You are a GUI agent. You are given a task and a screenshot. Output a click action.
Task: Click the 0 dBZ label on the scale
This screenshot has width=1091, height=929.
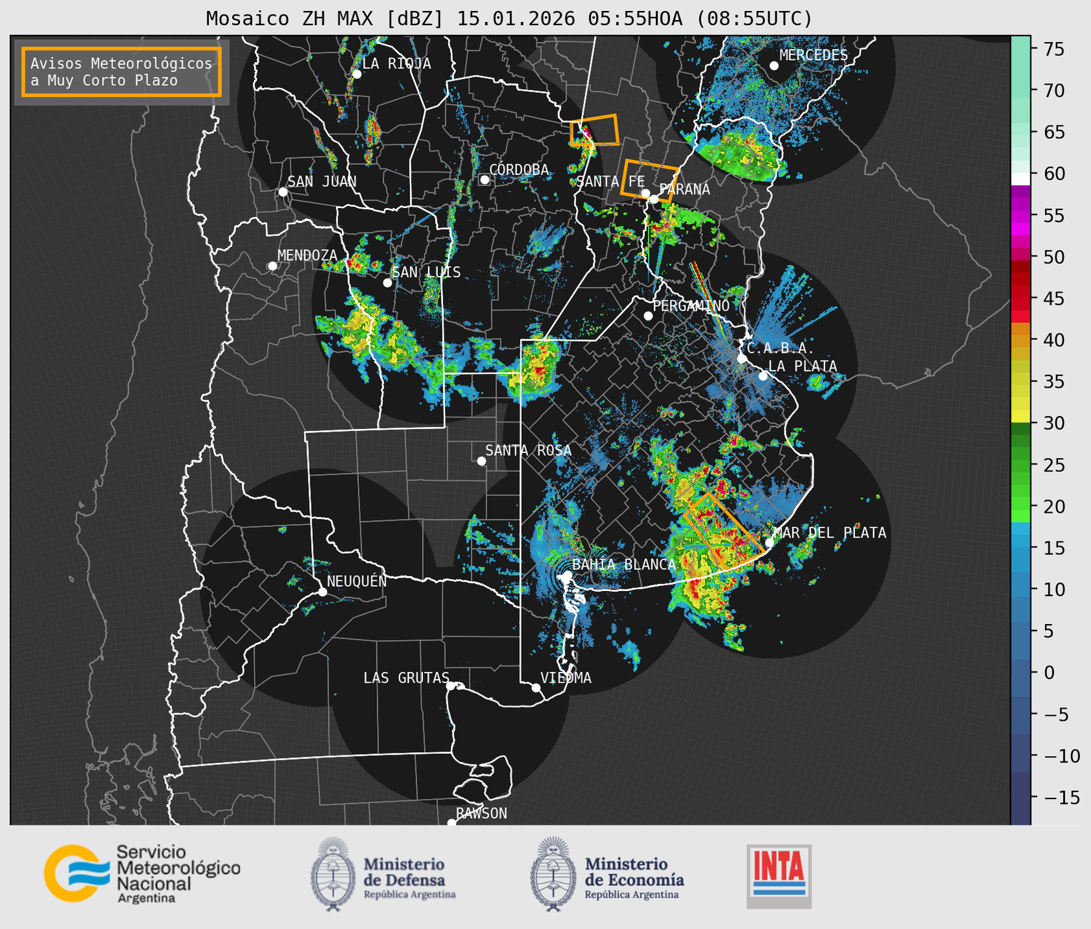[x=1048, y=673]
